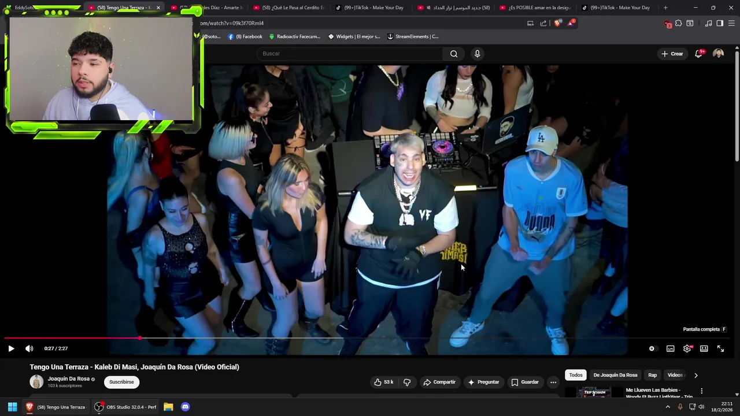This screenshot has width=740, height=416.
Task: Go fullscreen with the expand icon
Action: click(720, 348)
